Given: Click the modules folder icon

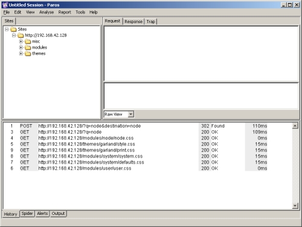Looking at the screenshot, I should tap(28, 48).
